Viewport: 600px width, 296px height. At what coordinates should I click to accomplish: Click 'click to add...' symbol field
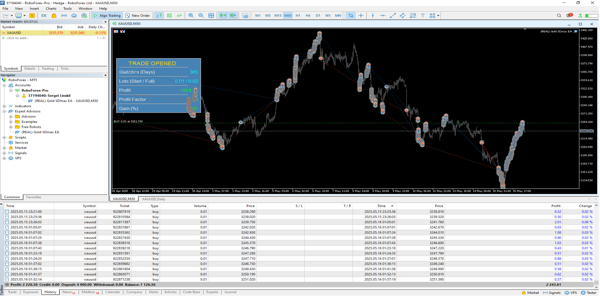coord(18,38)
